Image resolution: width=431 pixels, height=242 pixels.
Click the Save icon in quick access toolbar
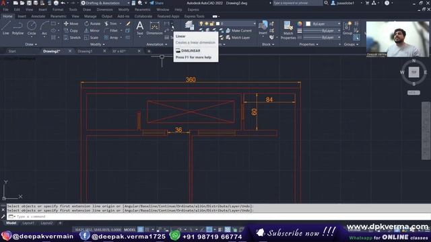point(29,3)
